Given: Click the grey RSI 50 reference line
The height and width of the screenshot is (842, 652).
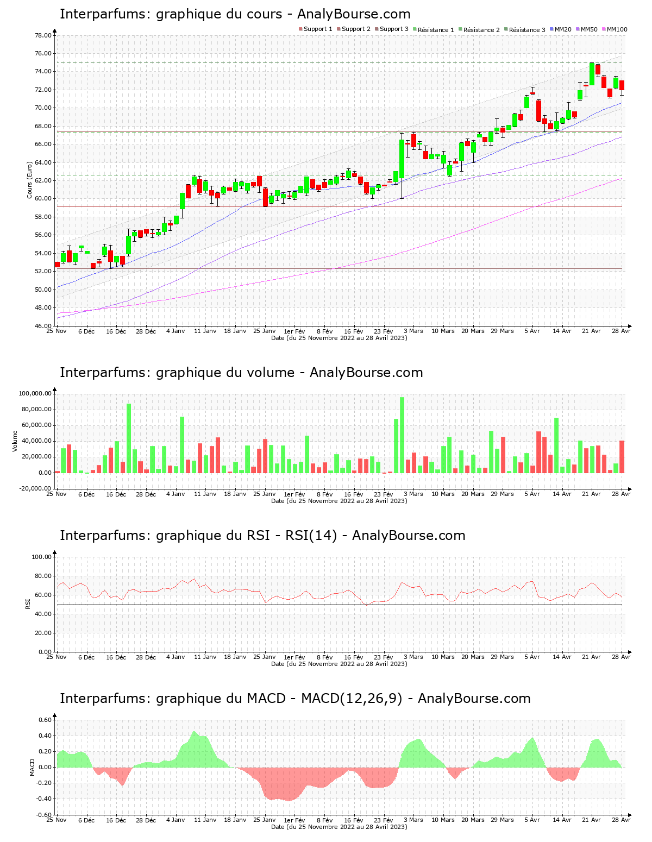Looking at the screenshot, I should pos(340,604).
